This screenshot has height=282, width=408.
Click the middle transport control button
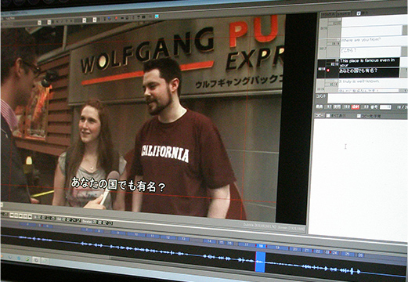[x=20, y=217]
